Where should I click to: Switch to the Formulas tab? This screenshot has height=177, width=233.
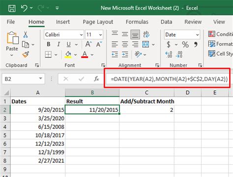click(x=137, y=22)
